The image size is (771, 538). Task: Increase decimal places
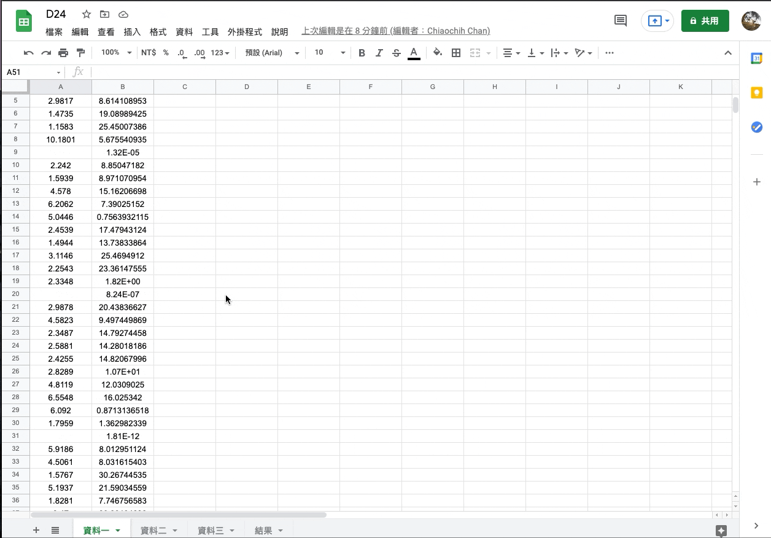pyautogui.click(x=200, y=53)
